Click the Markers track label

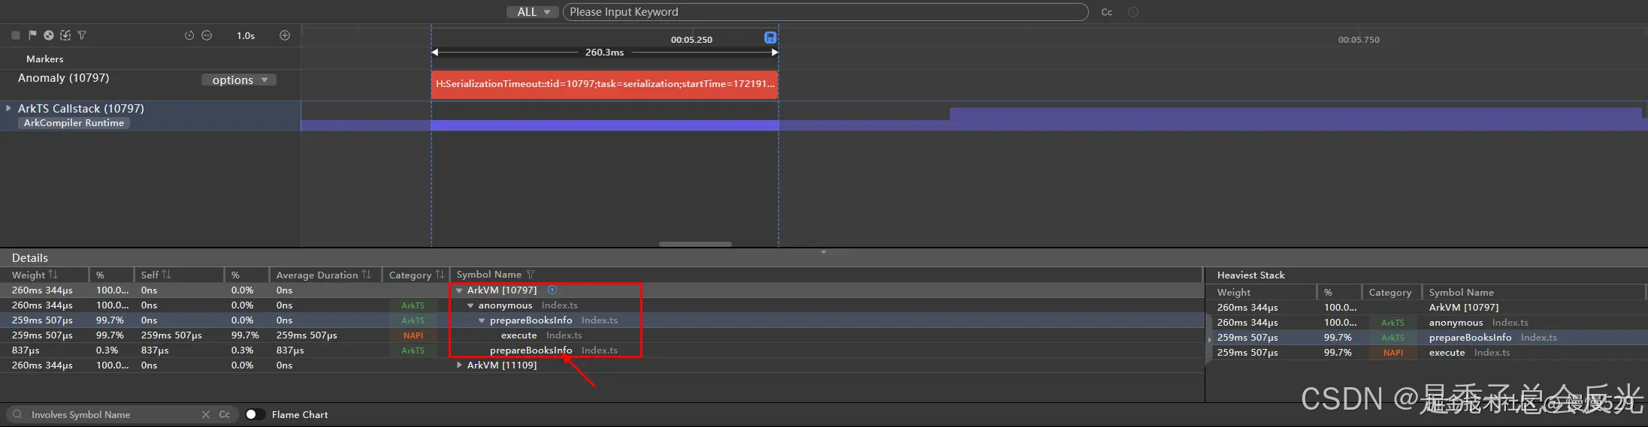[x=45, y=59]
